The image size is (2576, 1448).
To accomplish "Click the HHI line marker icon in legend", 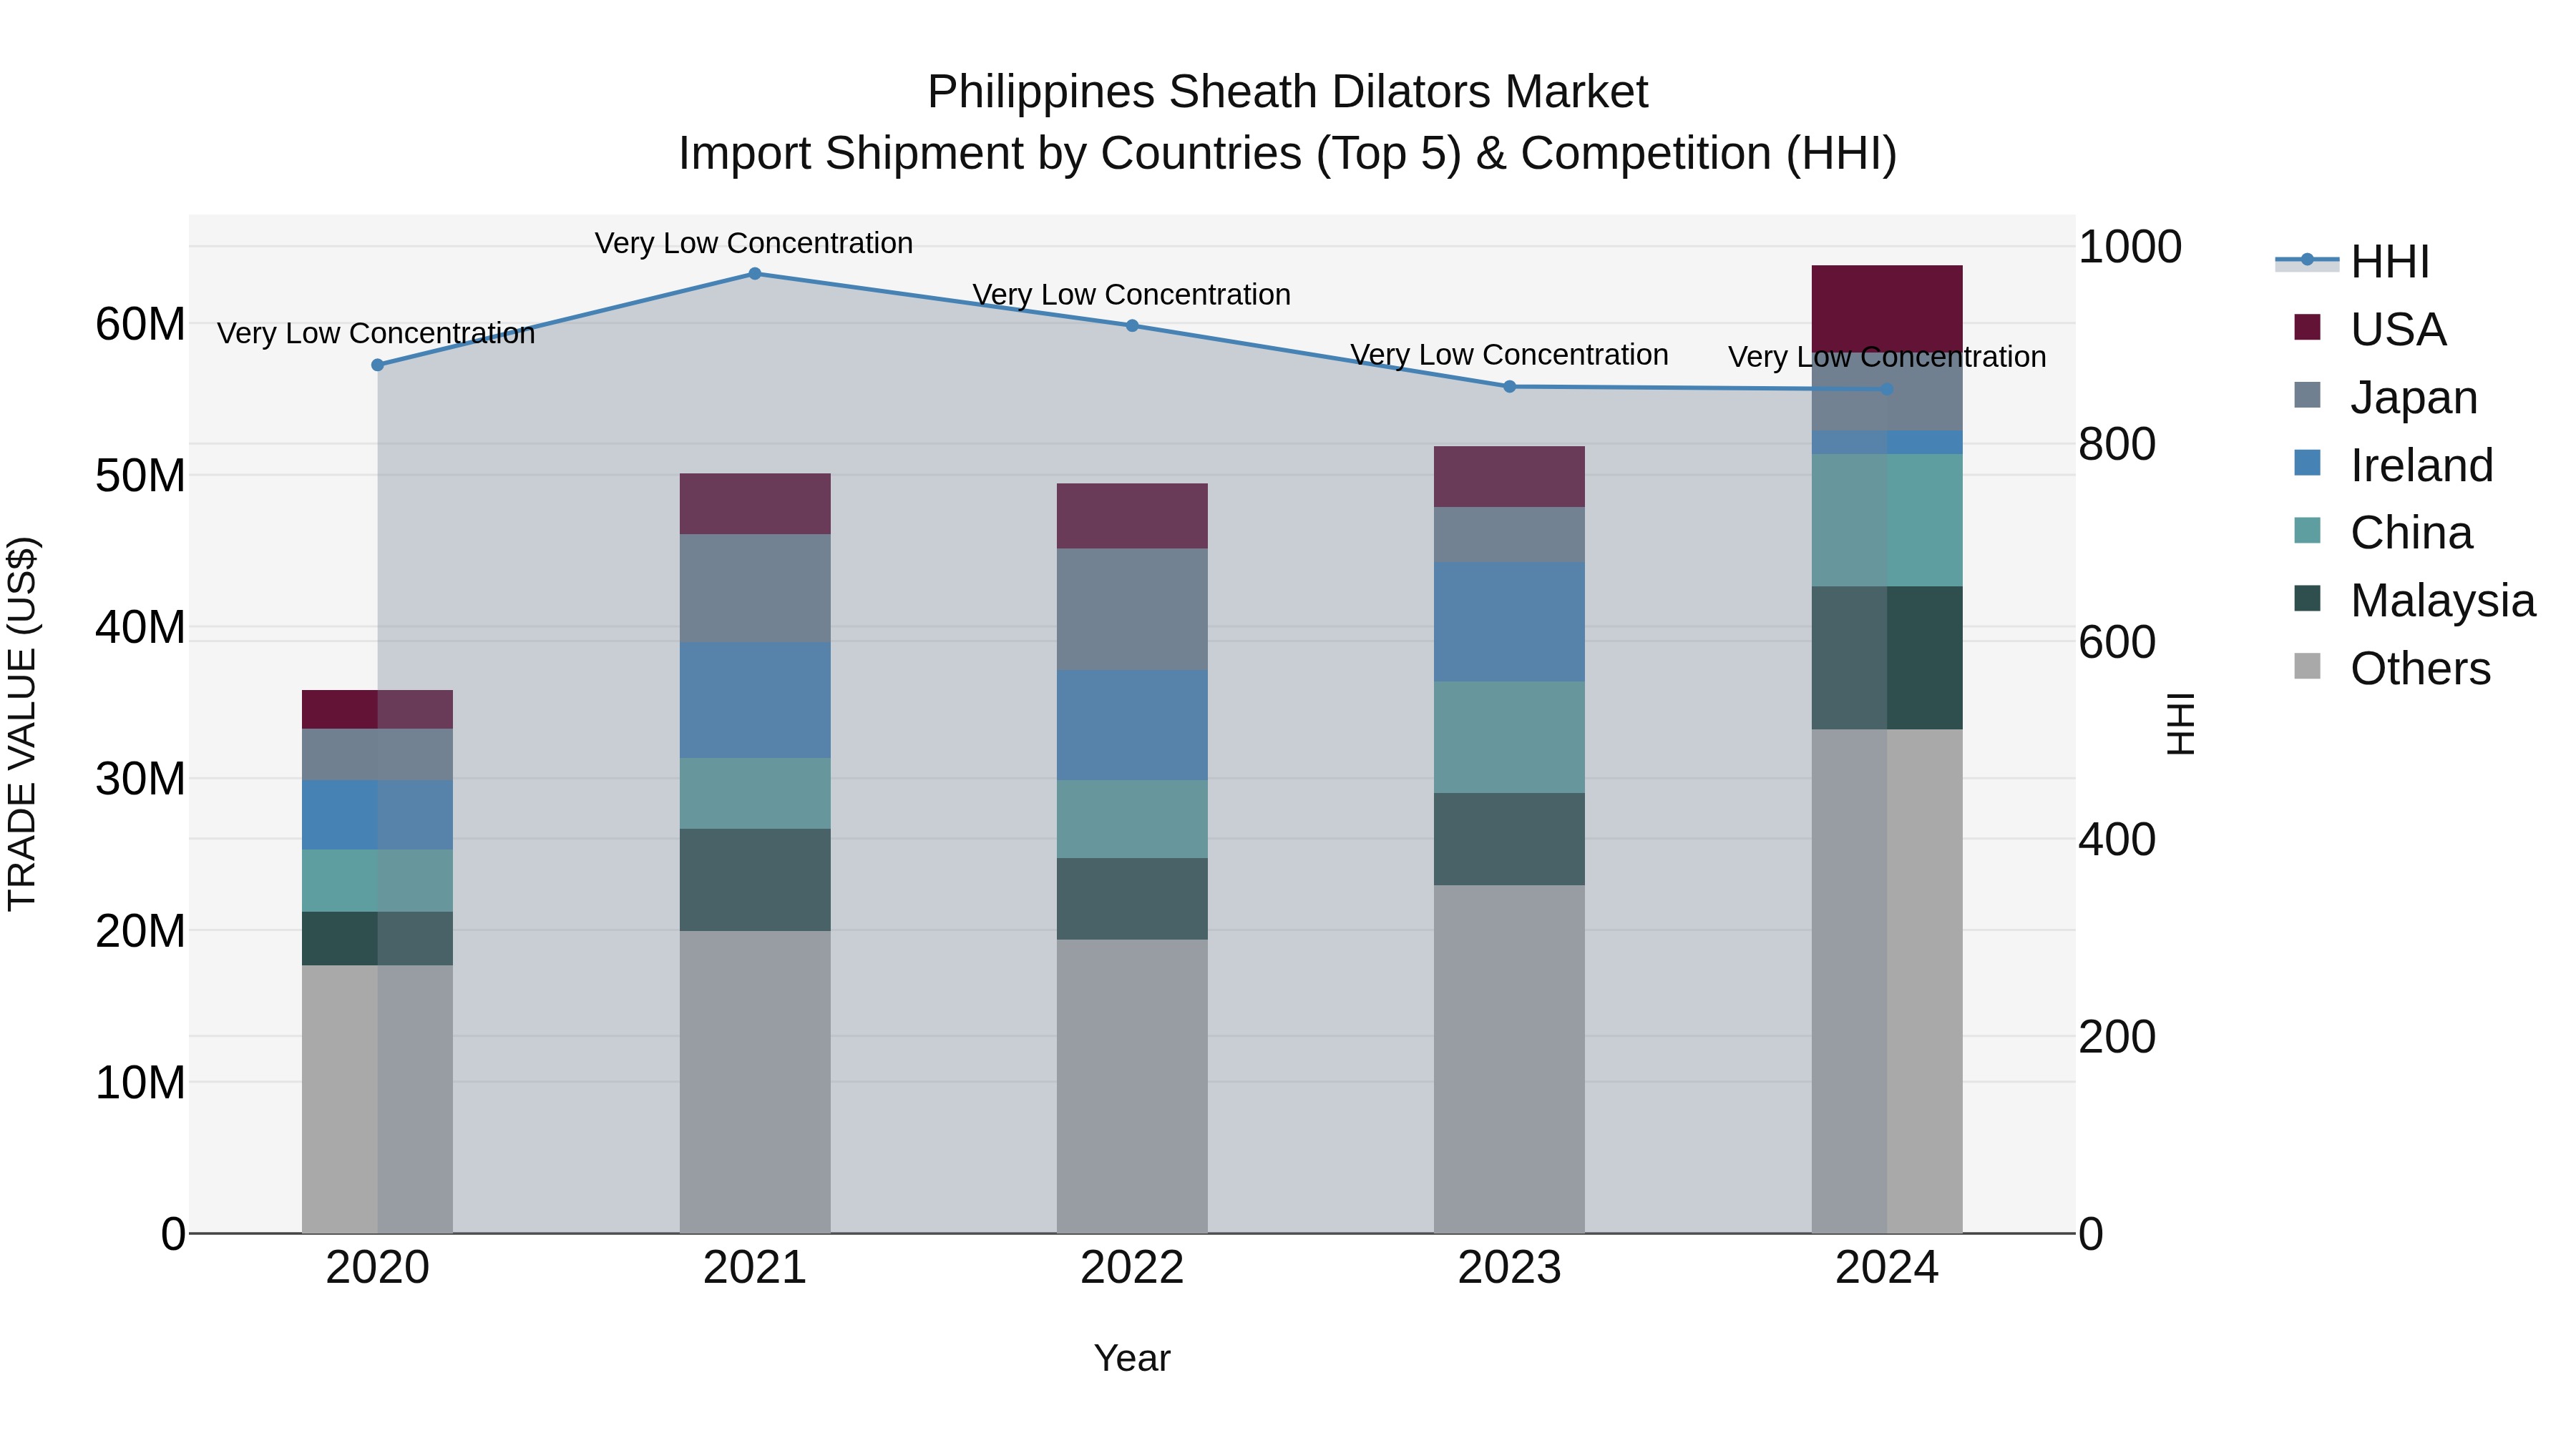I will pyautogui.click(x=2307, y=260).
